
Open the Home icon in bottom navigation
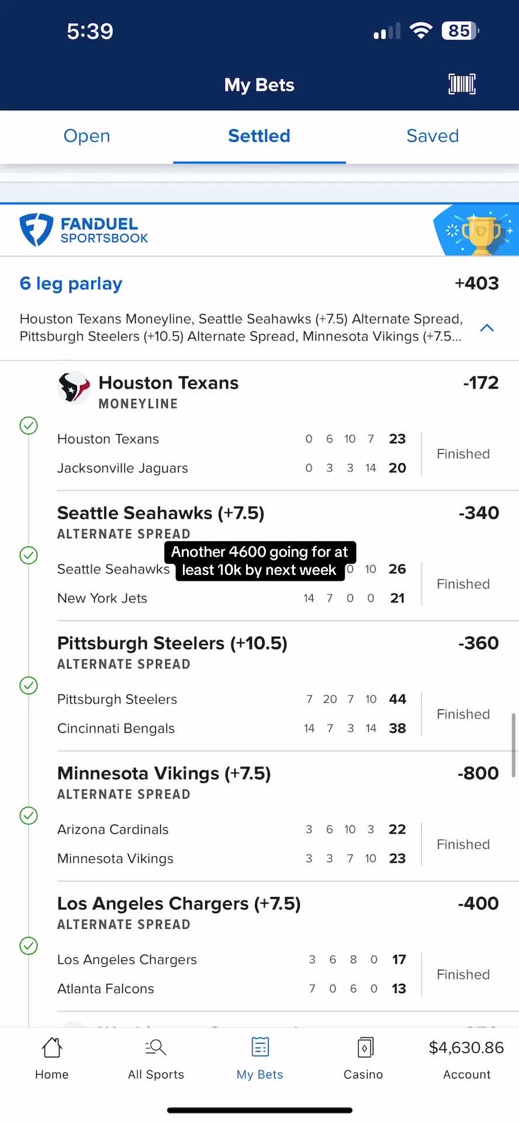pyautogui.click(x=52, y=1047)
